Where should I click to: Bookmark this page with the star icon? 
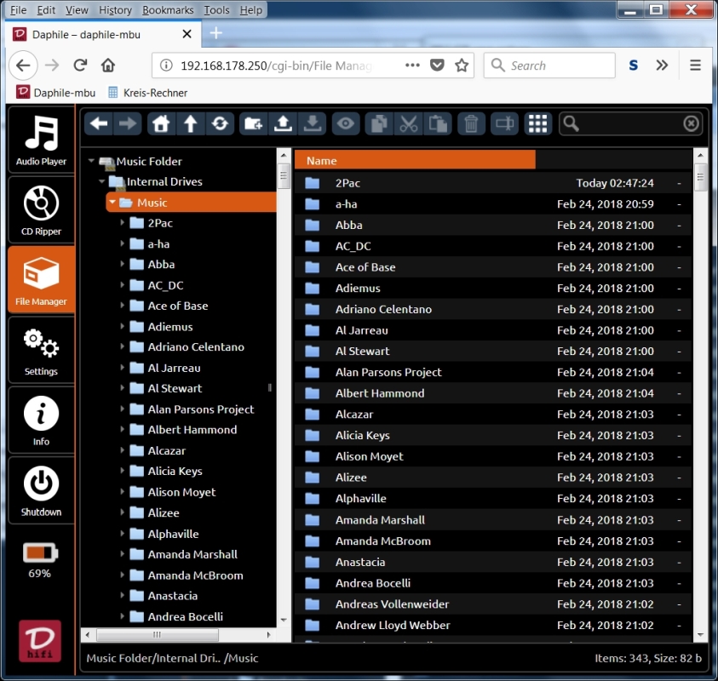pos(462,66)
